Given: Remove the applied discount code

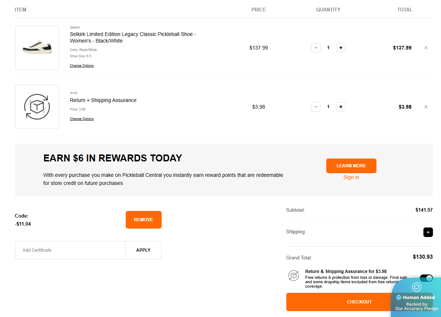Looking at the screenshot, I should [x=143, y=220].
